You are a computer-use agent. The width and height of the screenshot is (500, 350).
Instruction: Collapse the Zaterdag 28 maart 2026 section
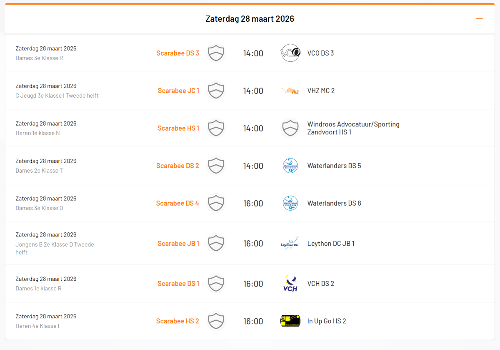pyautogui.click(x=479, y=19)
